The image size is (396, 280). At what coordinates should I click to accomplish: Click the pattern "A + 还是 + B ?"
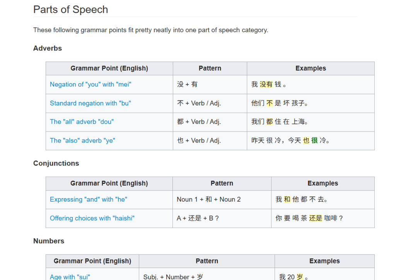(x=198, y=218)
